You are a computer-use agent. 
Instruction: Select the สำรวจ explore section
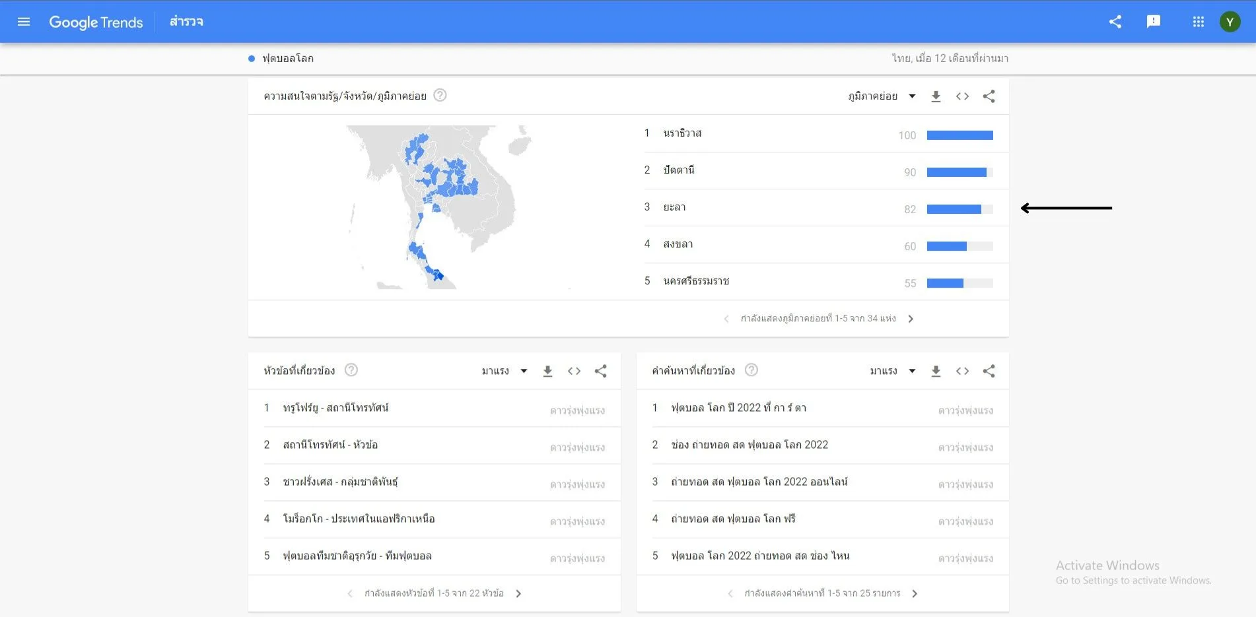tap(186, 22)
